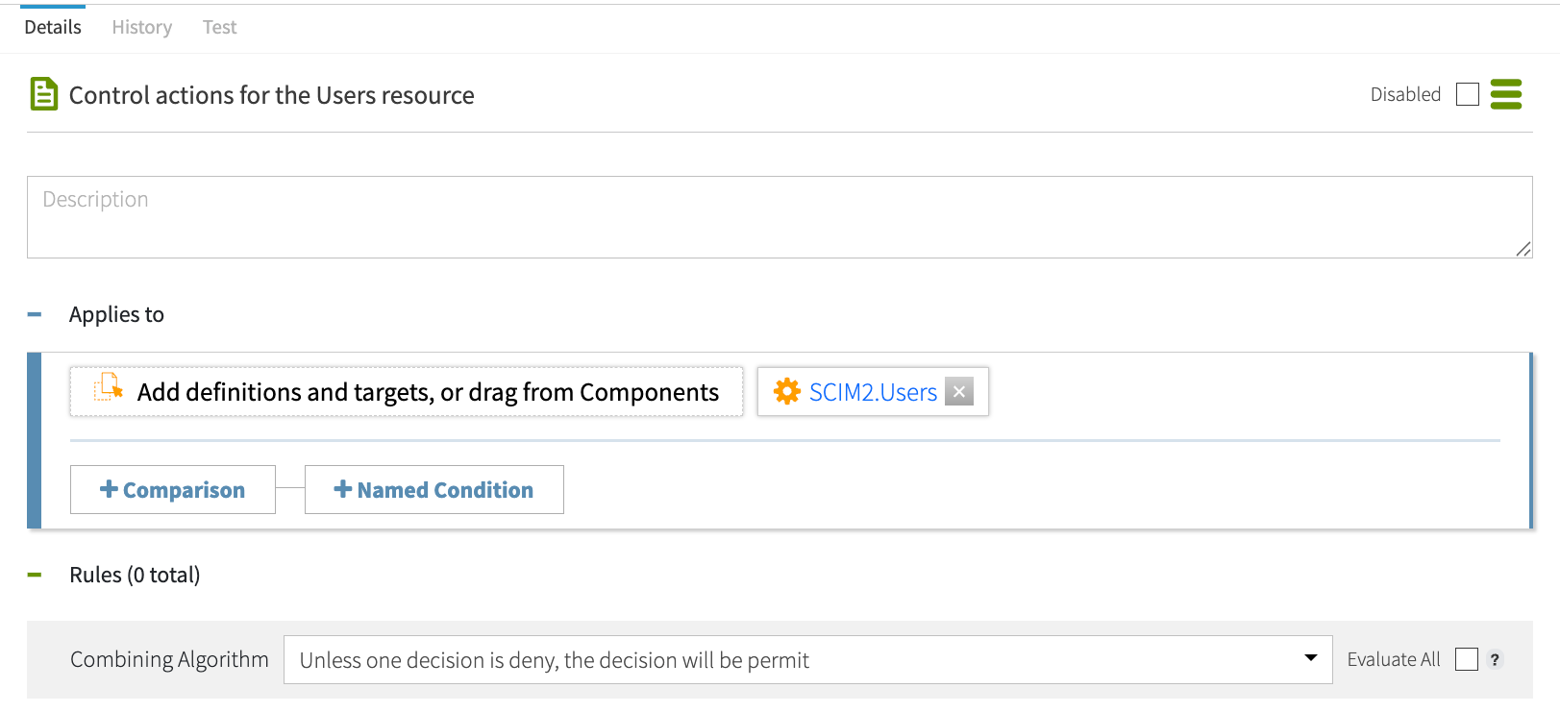Click the green policy document icon
This screenshot has height=713, width=1560.
pyautogui.click(x=43, y=93)
